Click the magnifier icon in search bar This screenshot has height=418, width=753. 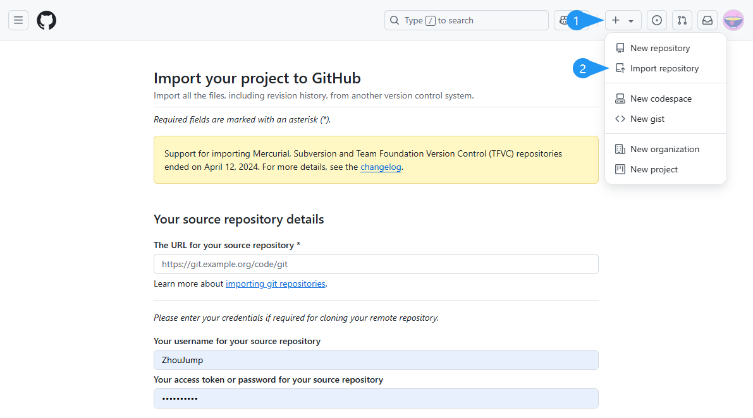click(x=395, y=20)
